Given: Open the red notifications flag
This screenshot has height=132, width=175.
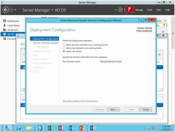Looking at the screenshot, I should pyautogui.click(x=130, y=10).
